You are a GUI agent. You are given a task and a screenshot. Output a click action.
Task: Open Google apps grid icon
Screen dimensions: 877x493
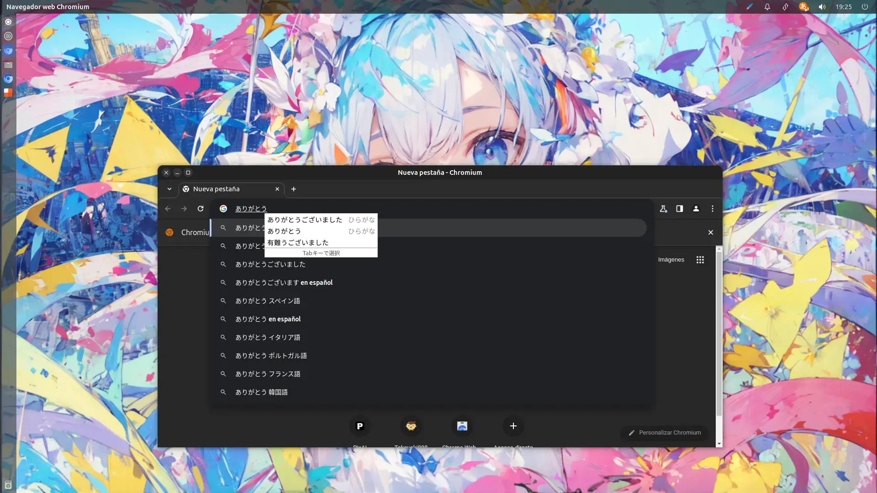[x=700, y=260]
